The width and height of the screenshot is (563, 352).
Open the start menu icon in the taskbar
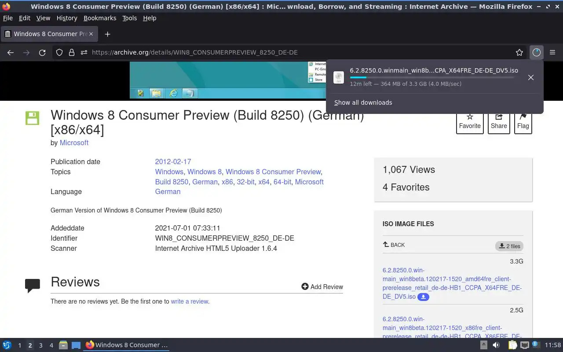(7, 345)
